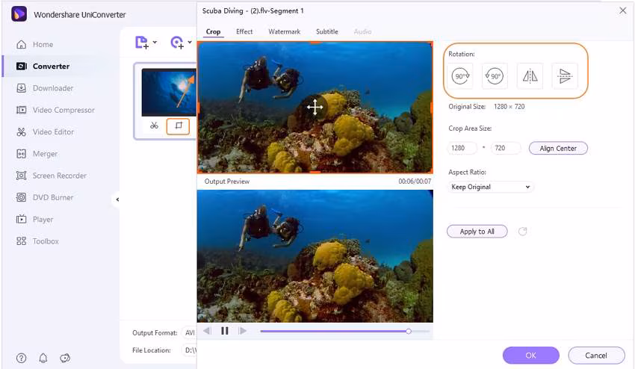
Task: Expand the Add DVD dropdown arrow
Action: 190,42
